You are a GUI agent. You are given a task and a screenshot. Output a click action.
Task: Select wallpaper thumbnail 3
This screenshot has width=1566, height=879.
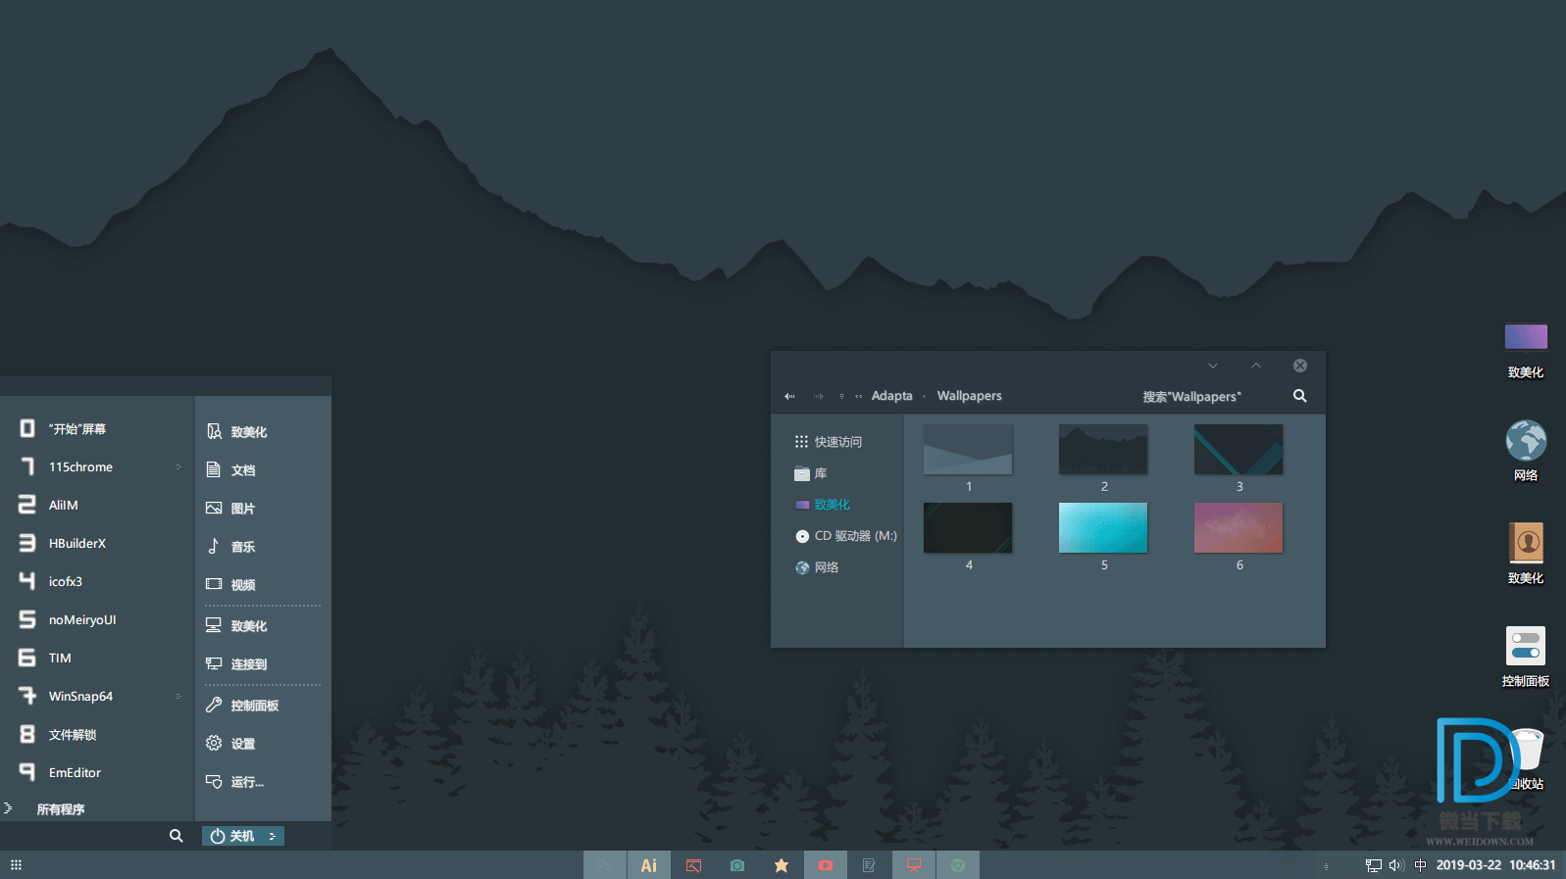pyautogui.click(x=1238, y=450)
